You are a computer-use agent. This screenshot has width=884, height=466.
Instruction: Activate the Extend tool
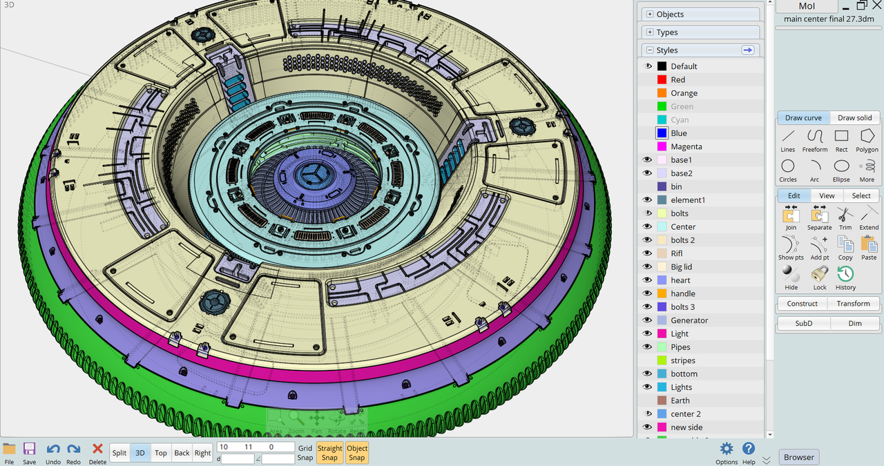869,218
